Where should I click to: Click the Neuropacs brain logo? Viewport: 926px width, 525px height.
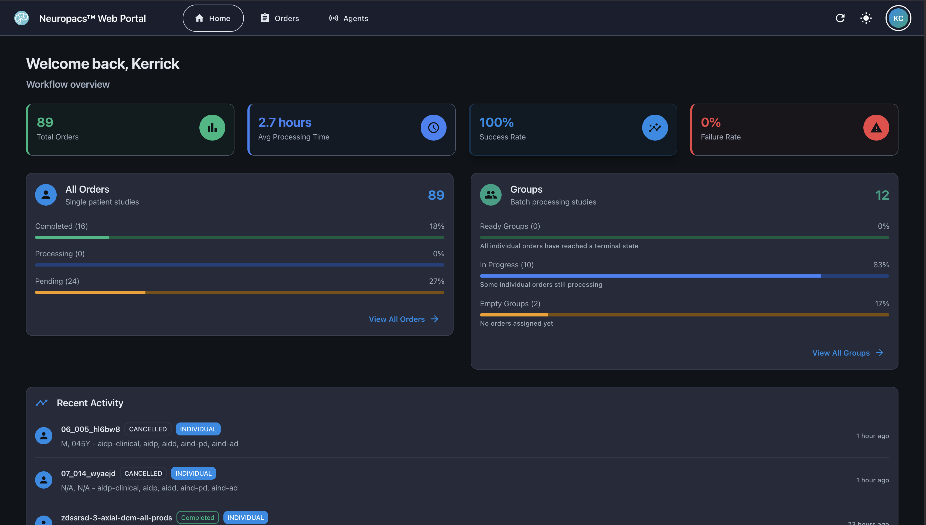21,18
